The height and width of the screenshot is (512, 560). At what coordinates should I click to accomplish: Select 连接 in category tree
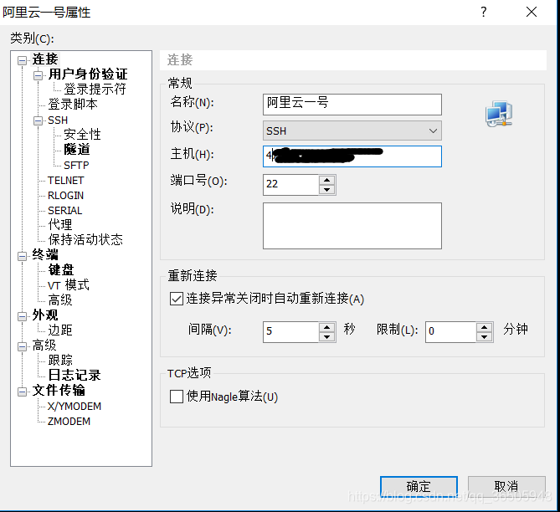coord(45,59)
